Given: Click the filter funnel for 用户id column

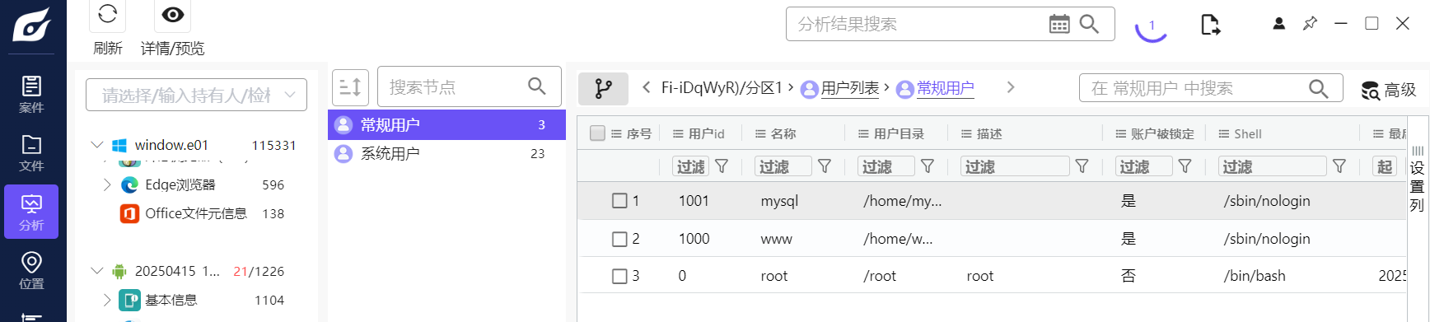Looking at the screenshot, I should click(722, 166).
